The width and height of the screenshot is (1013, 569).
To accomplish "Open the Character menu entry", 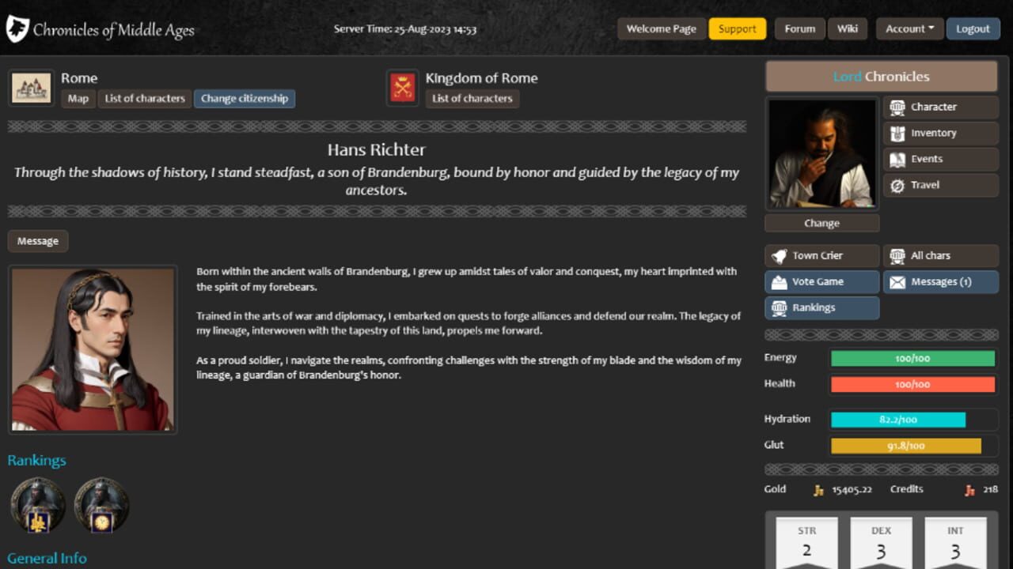I will click(941, 107).
